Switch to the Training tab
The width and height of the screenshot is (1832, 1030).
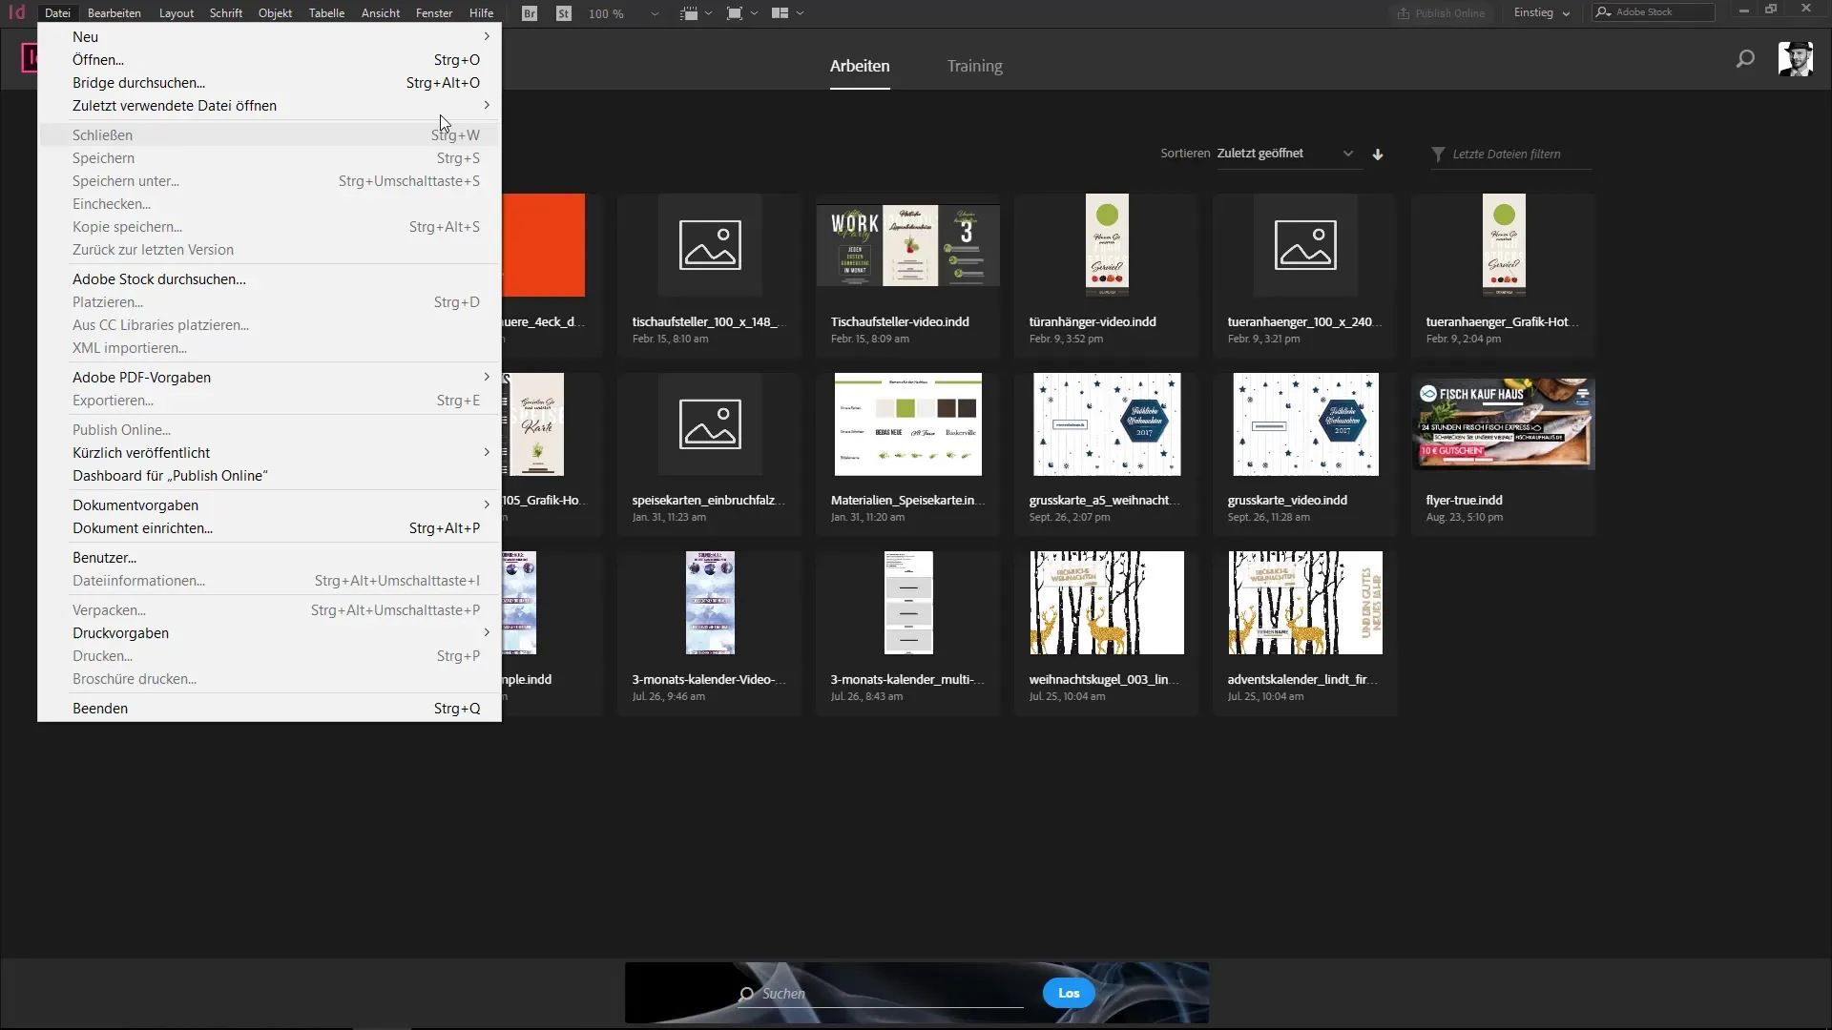[974, 66]
